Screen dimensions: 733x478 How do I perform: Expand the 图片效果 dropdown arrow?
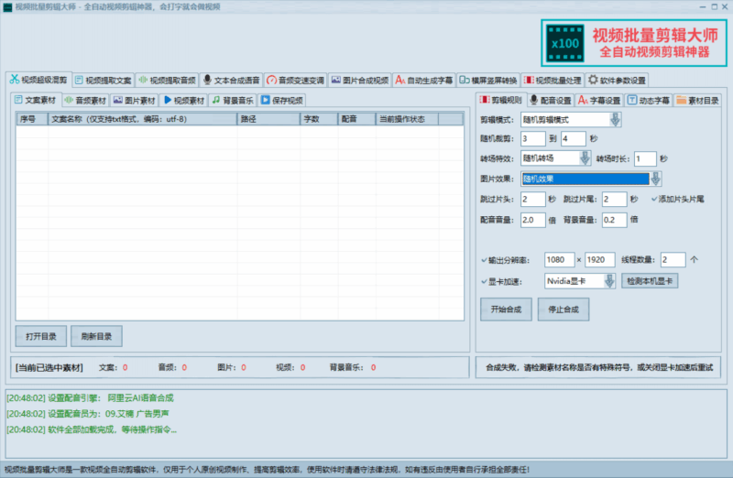655,179
